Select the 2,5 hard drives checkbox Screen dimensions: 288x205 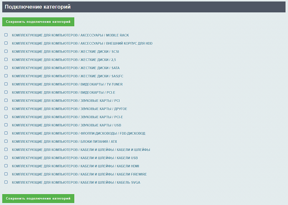(x=6, y=59)
